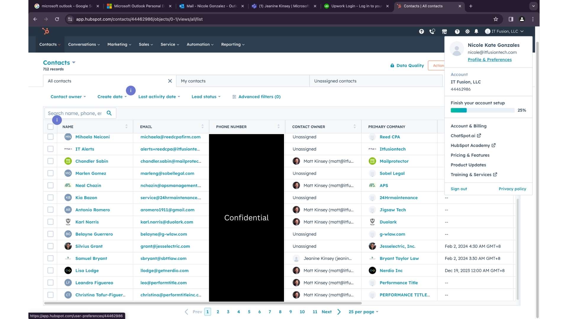Sort by Email column arrows
Screen dimensions: 568x319
pyautogui.click(x=202, y=126)
